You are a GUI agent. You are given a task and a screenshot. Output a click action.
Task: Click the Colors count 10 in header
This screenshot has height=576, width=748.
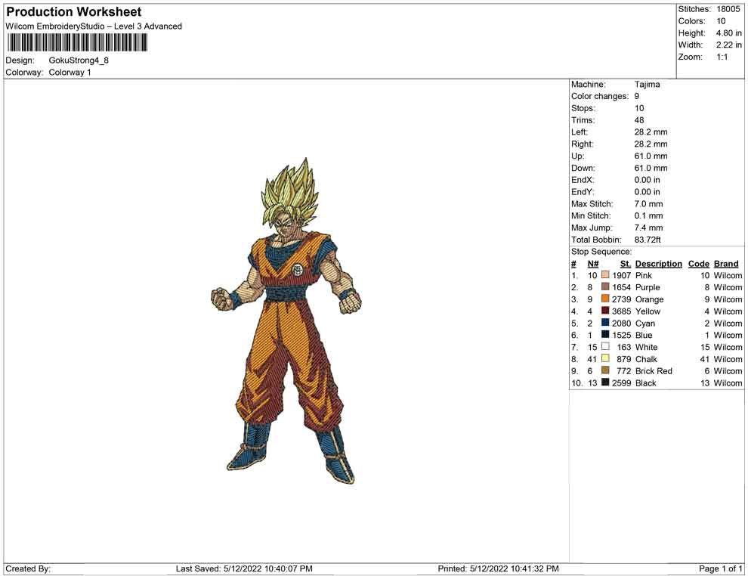pyautogui.click(x=721, y=21)
